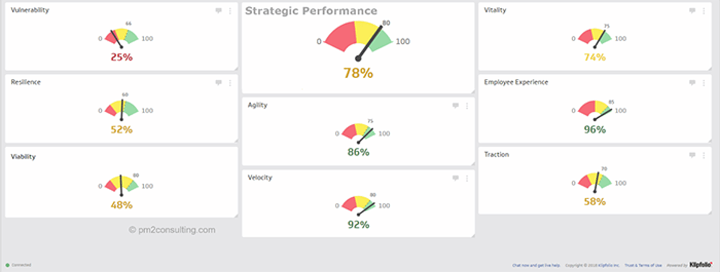Viewport: 720px width, 272px height.
Task: Open the options menu on Resilience widget
Action: [230, 83]
